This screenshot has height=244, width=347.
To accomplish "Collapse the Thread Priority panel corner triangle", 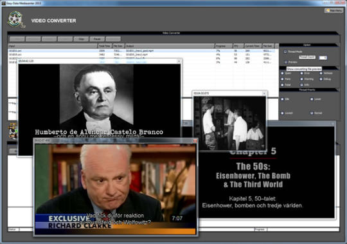I will tap(337, 89).
